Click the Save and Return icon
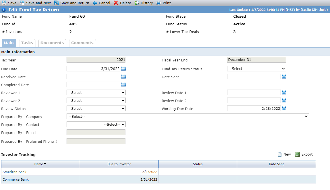330x190 pixels. 56,3
